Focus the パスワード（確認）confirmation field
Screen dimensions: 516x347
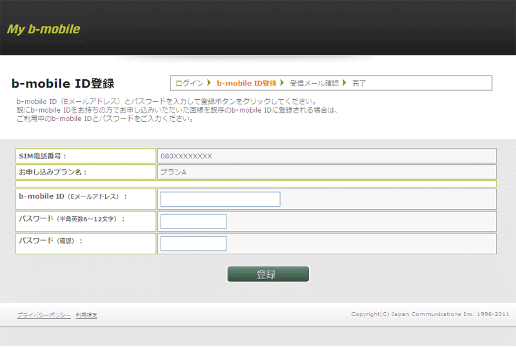pos(193,243)
